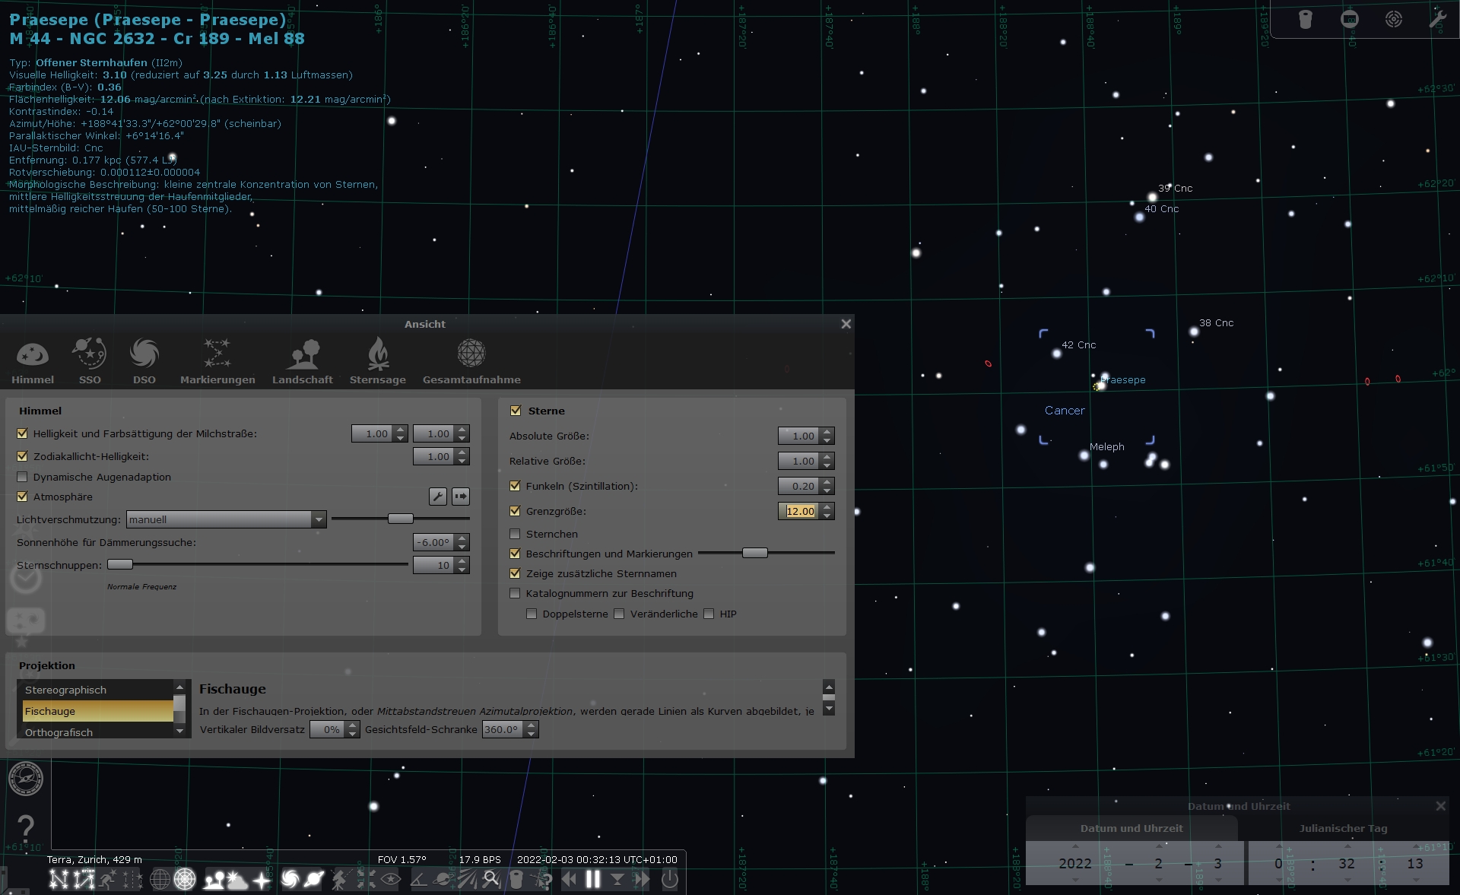Switch to the DSO tab
Screen dimensions: 1460x895
(144, 360)
